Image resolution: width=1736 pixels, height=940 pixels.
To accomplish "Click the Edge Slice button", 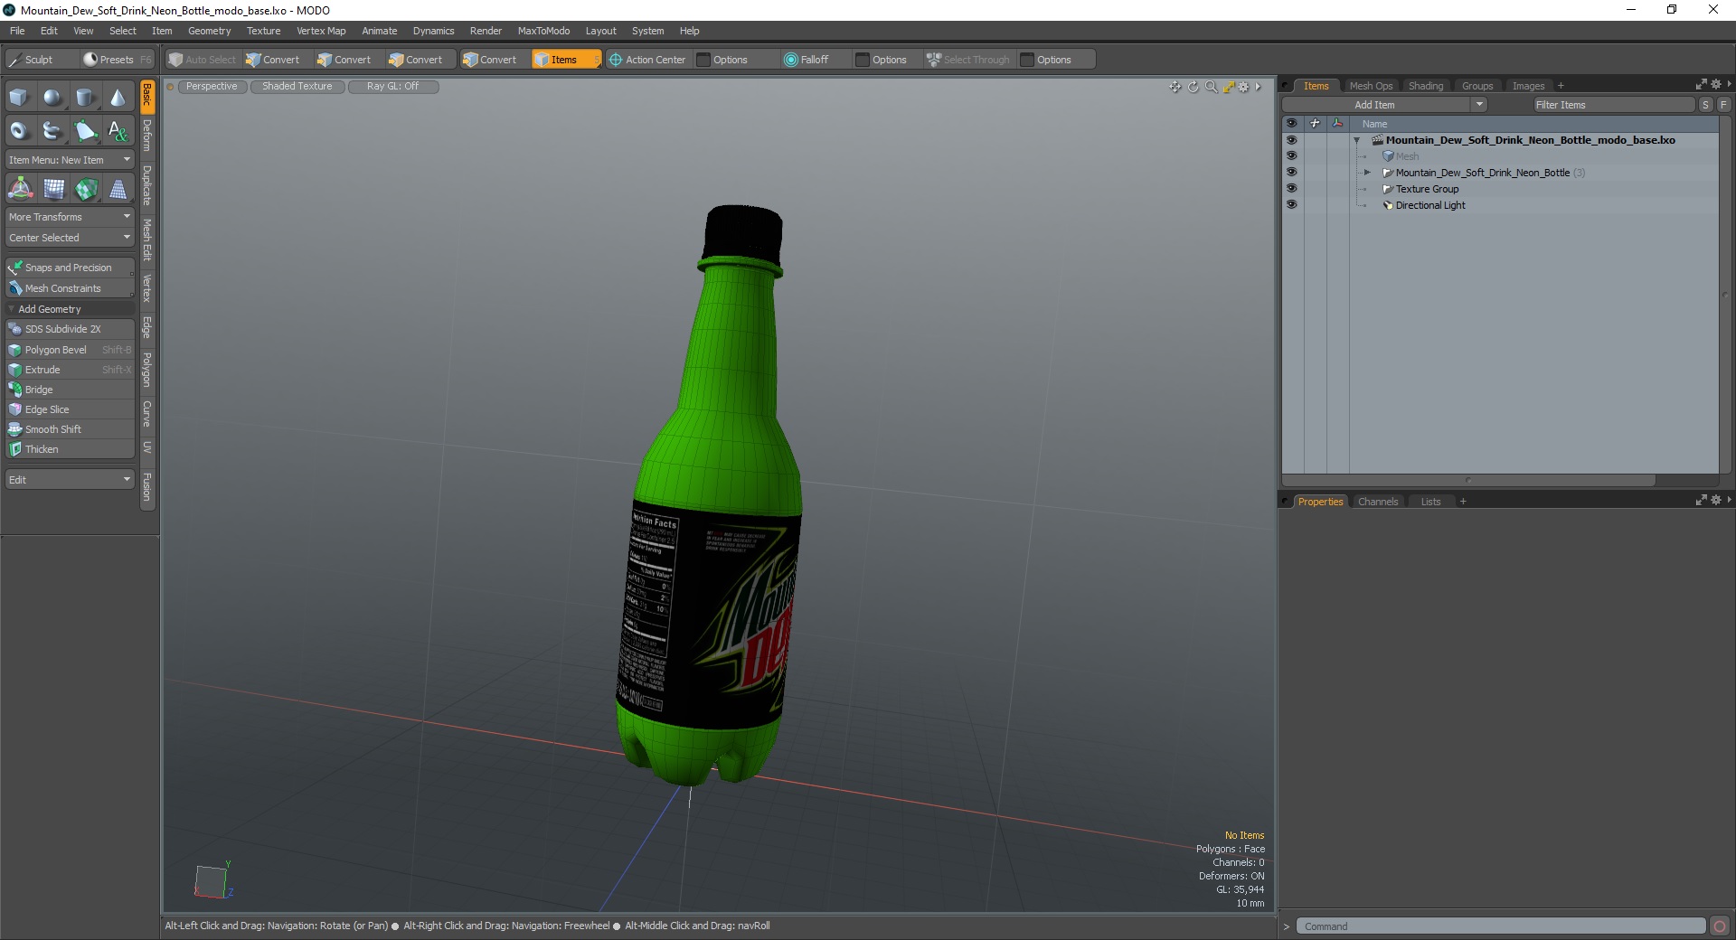I will coord(70,409).
